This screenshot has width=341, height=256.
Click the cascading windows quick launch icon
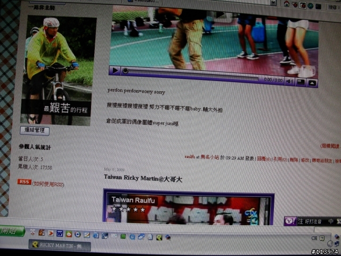pos(141,237)
